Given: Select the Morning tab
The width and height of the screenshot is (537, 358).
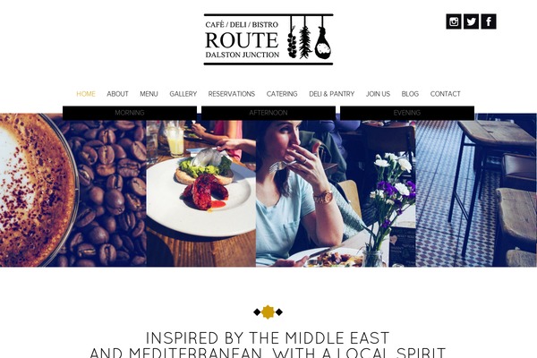Looking at the screenshot, I should click(x=130, y=113).
